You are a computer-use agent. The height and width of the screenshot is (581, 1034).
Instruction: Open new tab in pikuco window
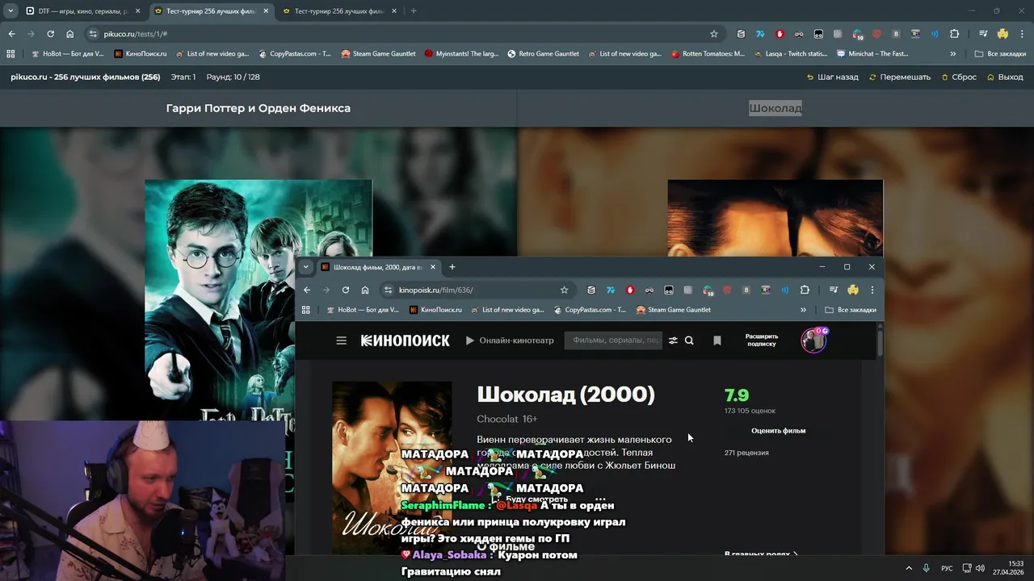414,11
